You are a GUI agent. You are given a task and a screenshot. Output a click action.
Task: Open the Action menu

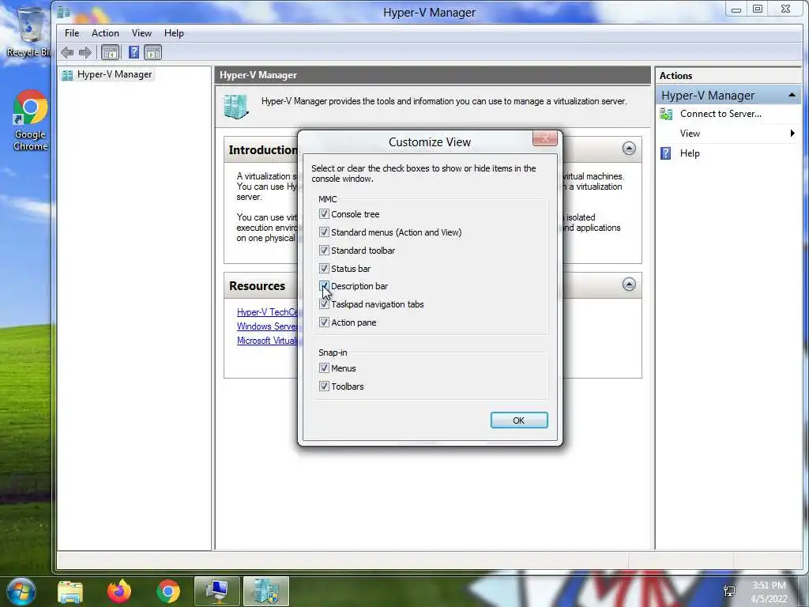point(105,33)
